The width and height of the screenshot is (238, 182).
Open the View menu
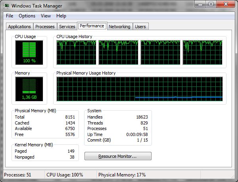pyautogui.click(x=46, y=16)
